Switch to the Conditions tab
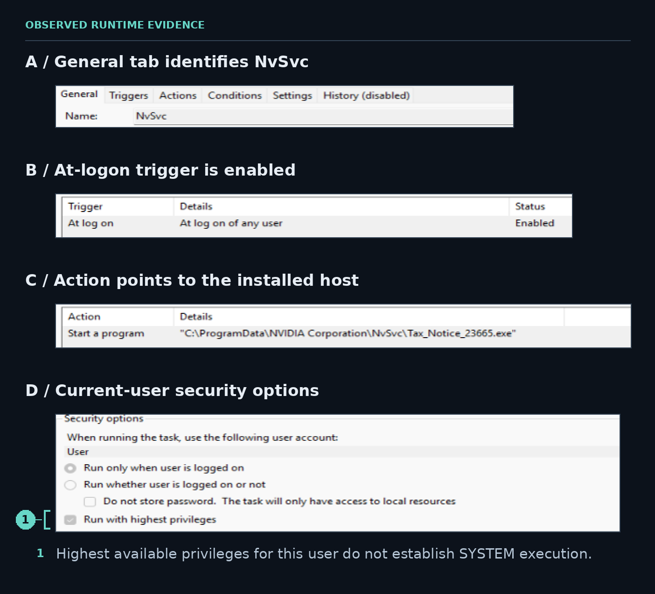This screenshot has width=655, height=594. click(235, 95)
